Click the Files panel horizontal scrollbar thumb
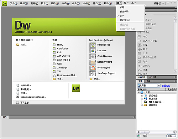Screen dimensions: 178x139 pyautogui.click(x=145, y=132)
